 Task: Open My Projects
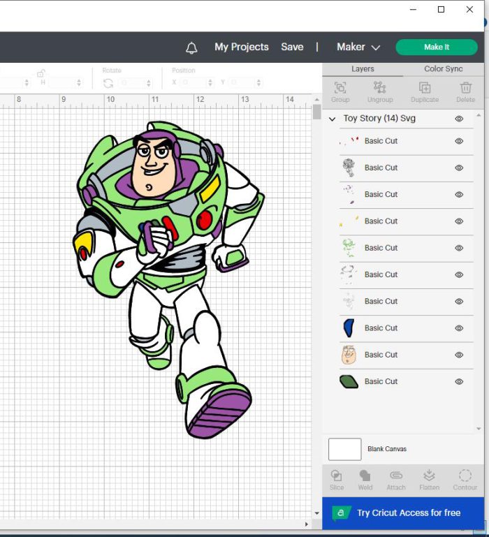coord(242,47)
